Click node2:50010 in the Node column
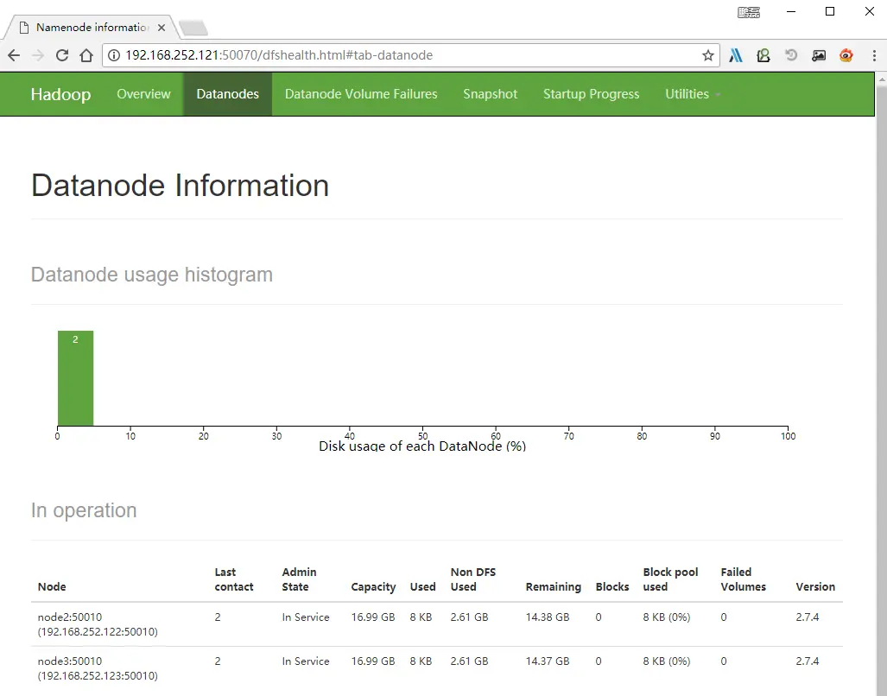 [x=70, y=617]
